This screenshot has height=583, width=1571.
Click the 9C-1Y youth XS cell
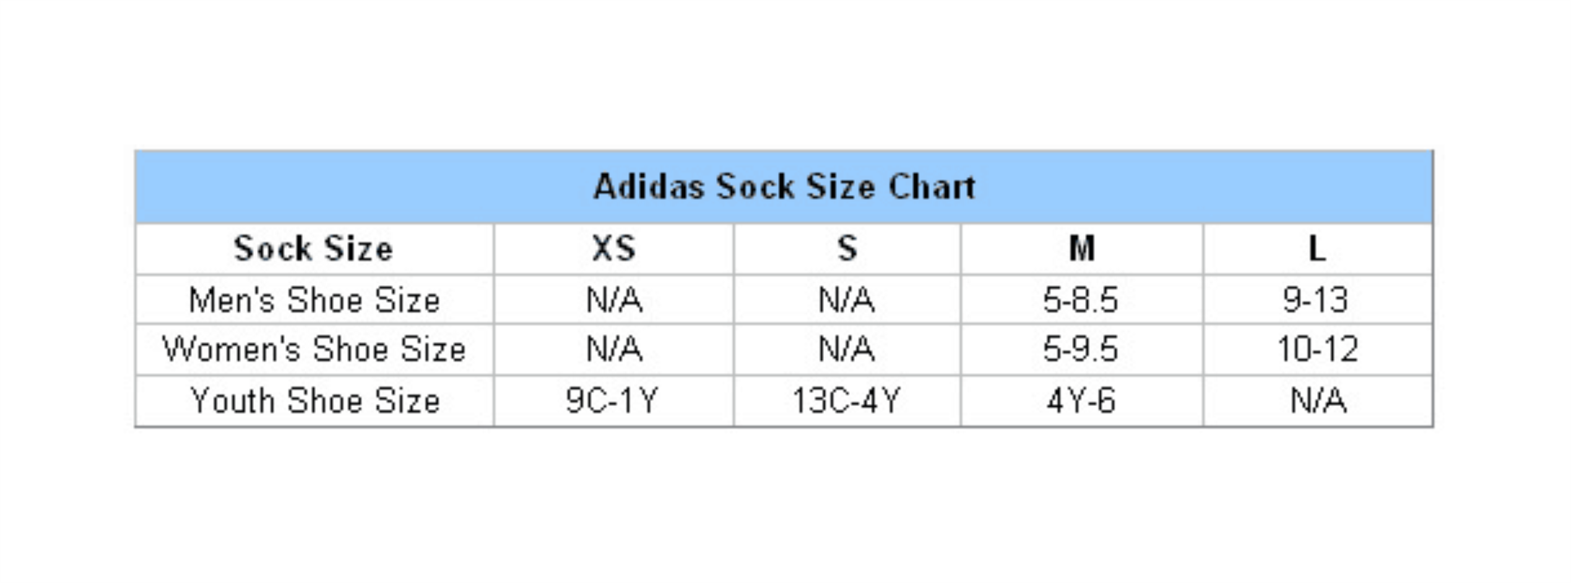point(614,401)
